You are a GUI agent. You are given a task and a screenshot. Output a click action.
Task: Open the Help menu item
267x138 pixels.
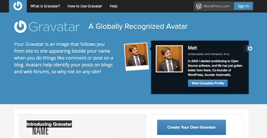[113, 6]
